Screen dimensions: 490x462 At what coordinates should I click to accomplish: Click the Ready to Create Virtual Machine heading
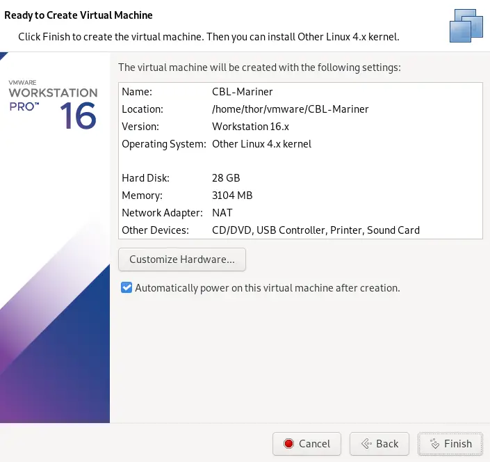coord(79,15)
